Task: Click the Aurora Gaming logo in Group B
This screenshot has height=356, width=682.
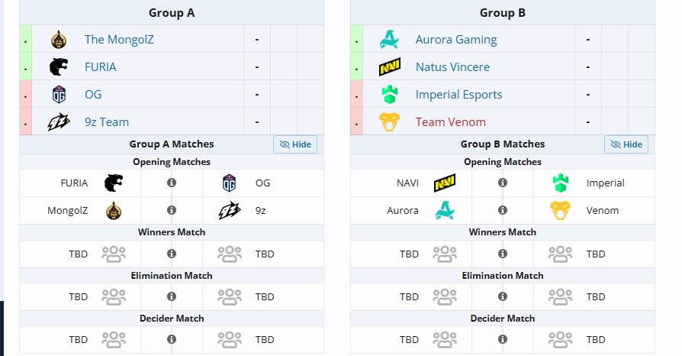Action: [x=389, y=40]
